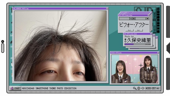Click the magnifier search icon in taskbar
This screenshot has width=170, height=96.
click(135, 88)
